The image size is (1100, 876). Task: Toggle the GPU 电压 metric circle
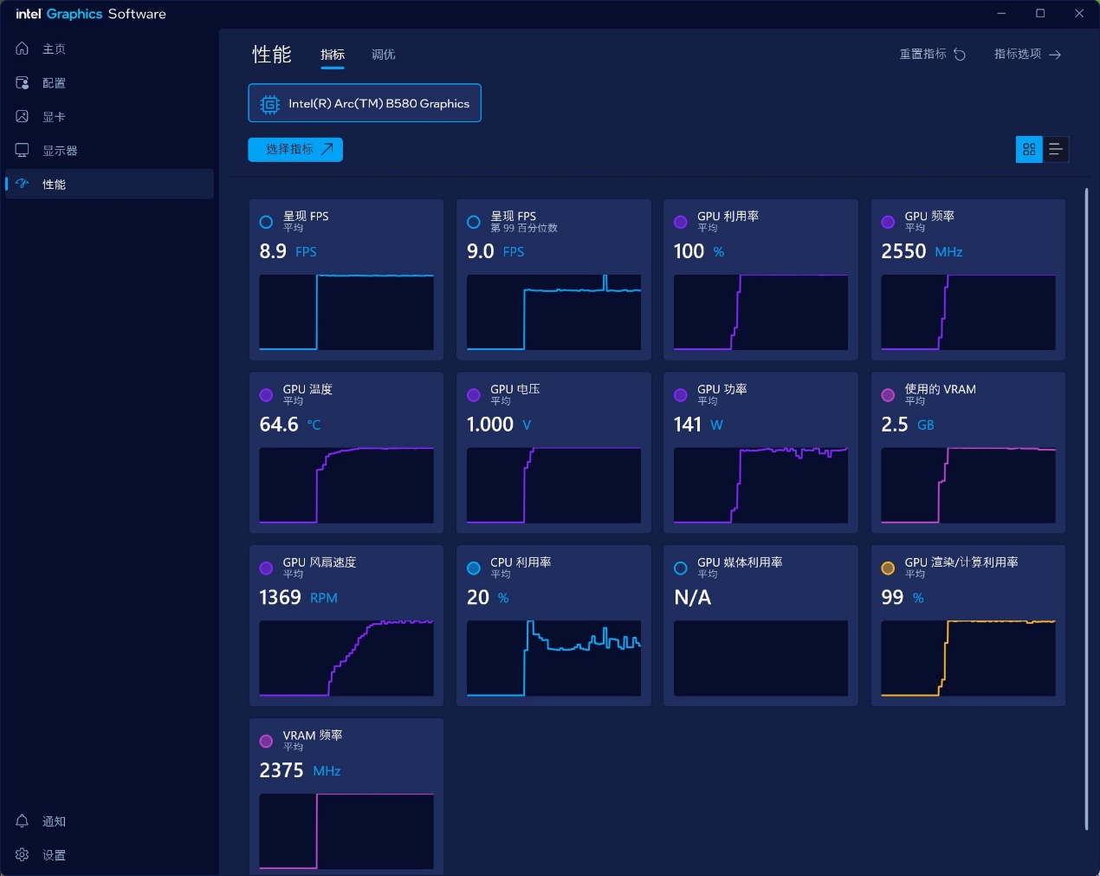pyautogui.click(x=474, y=395)
